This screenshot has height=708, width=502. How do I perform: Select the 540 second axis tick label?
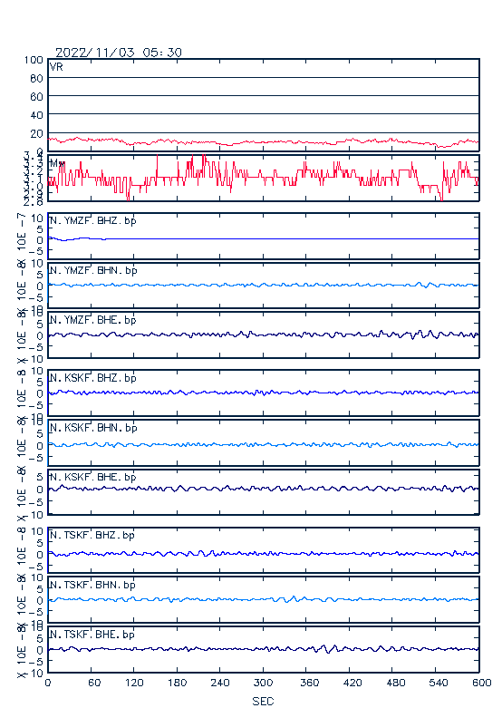pos(438,683)
